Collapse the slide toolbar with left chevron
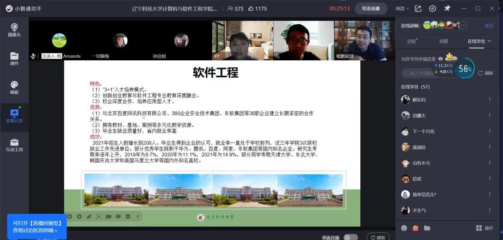This screenshot has height=240, width=503. tap(138, 216)
